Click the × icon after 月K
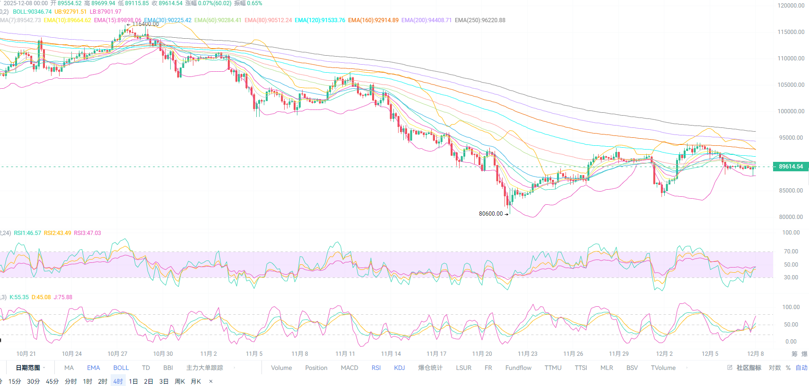 point(211,381)
